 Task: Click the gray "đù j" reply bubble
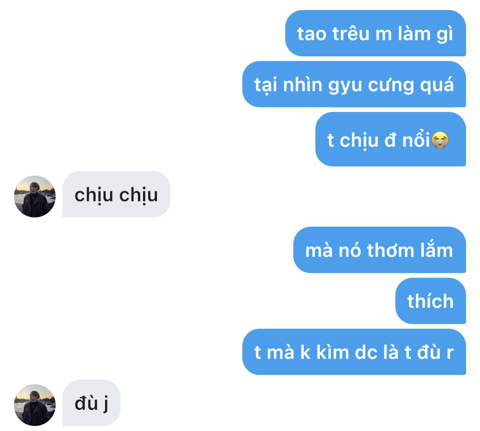click(x=92, y=403)
